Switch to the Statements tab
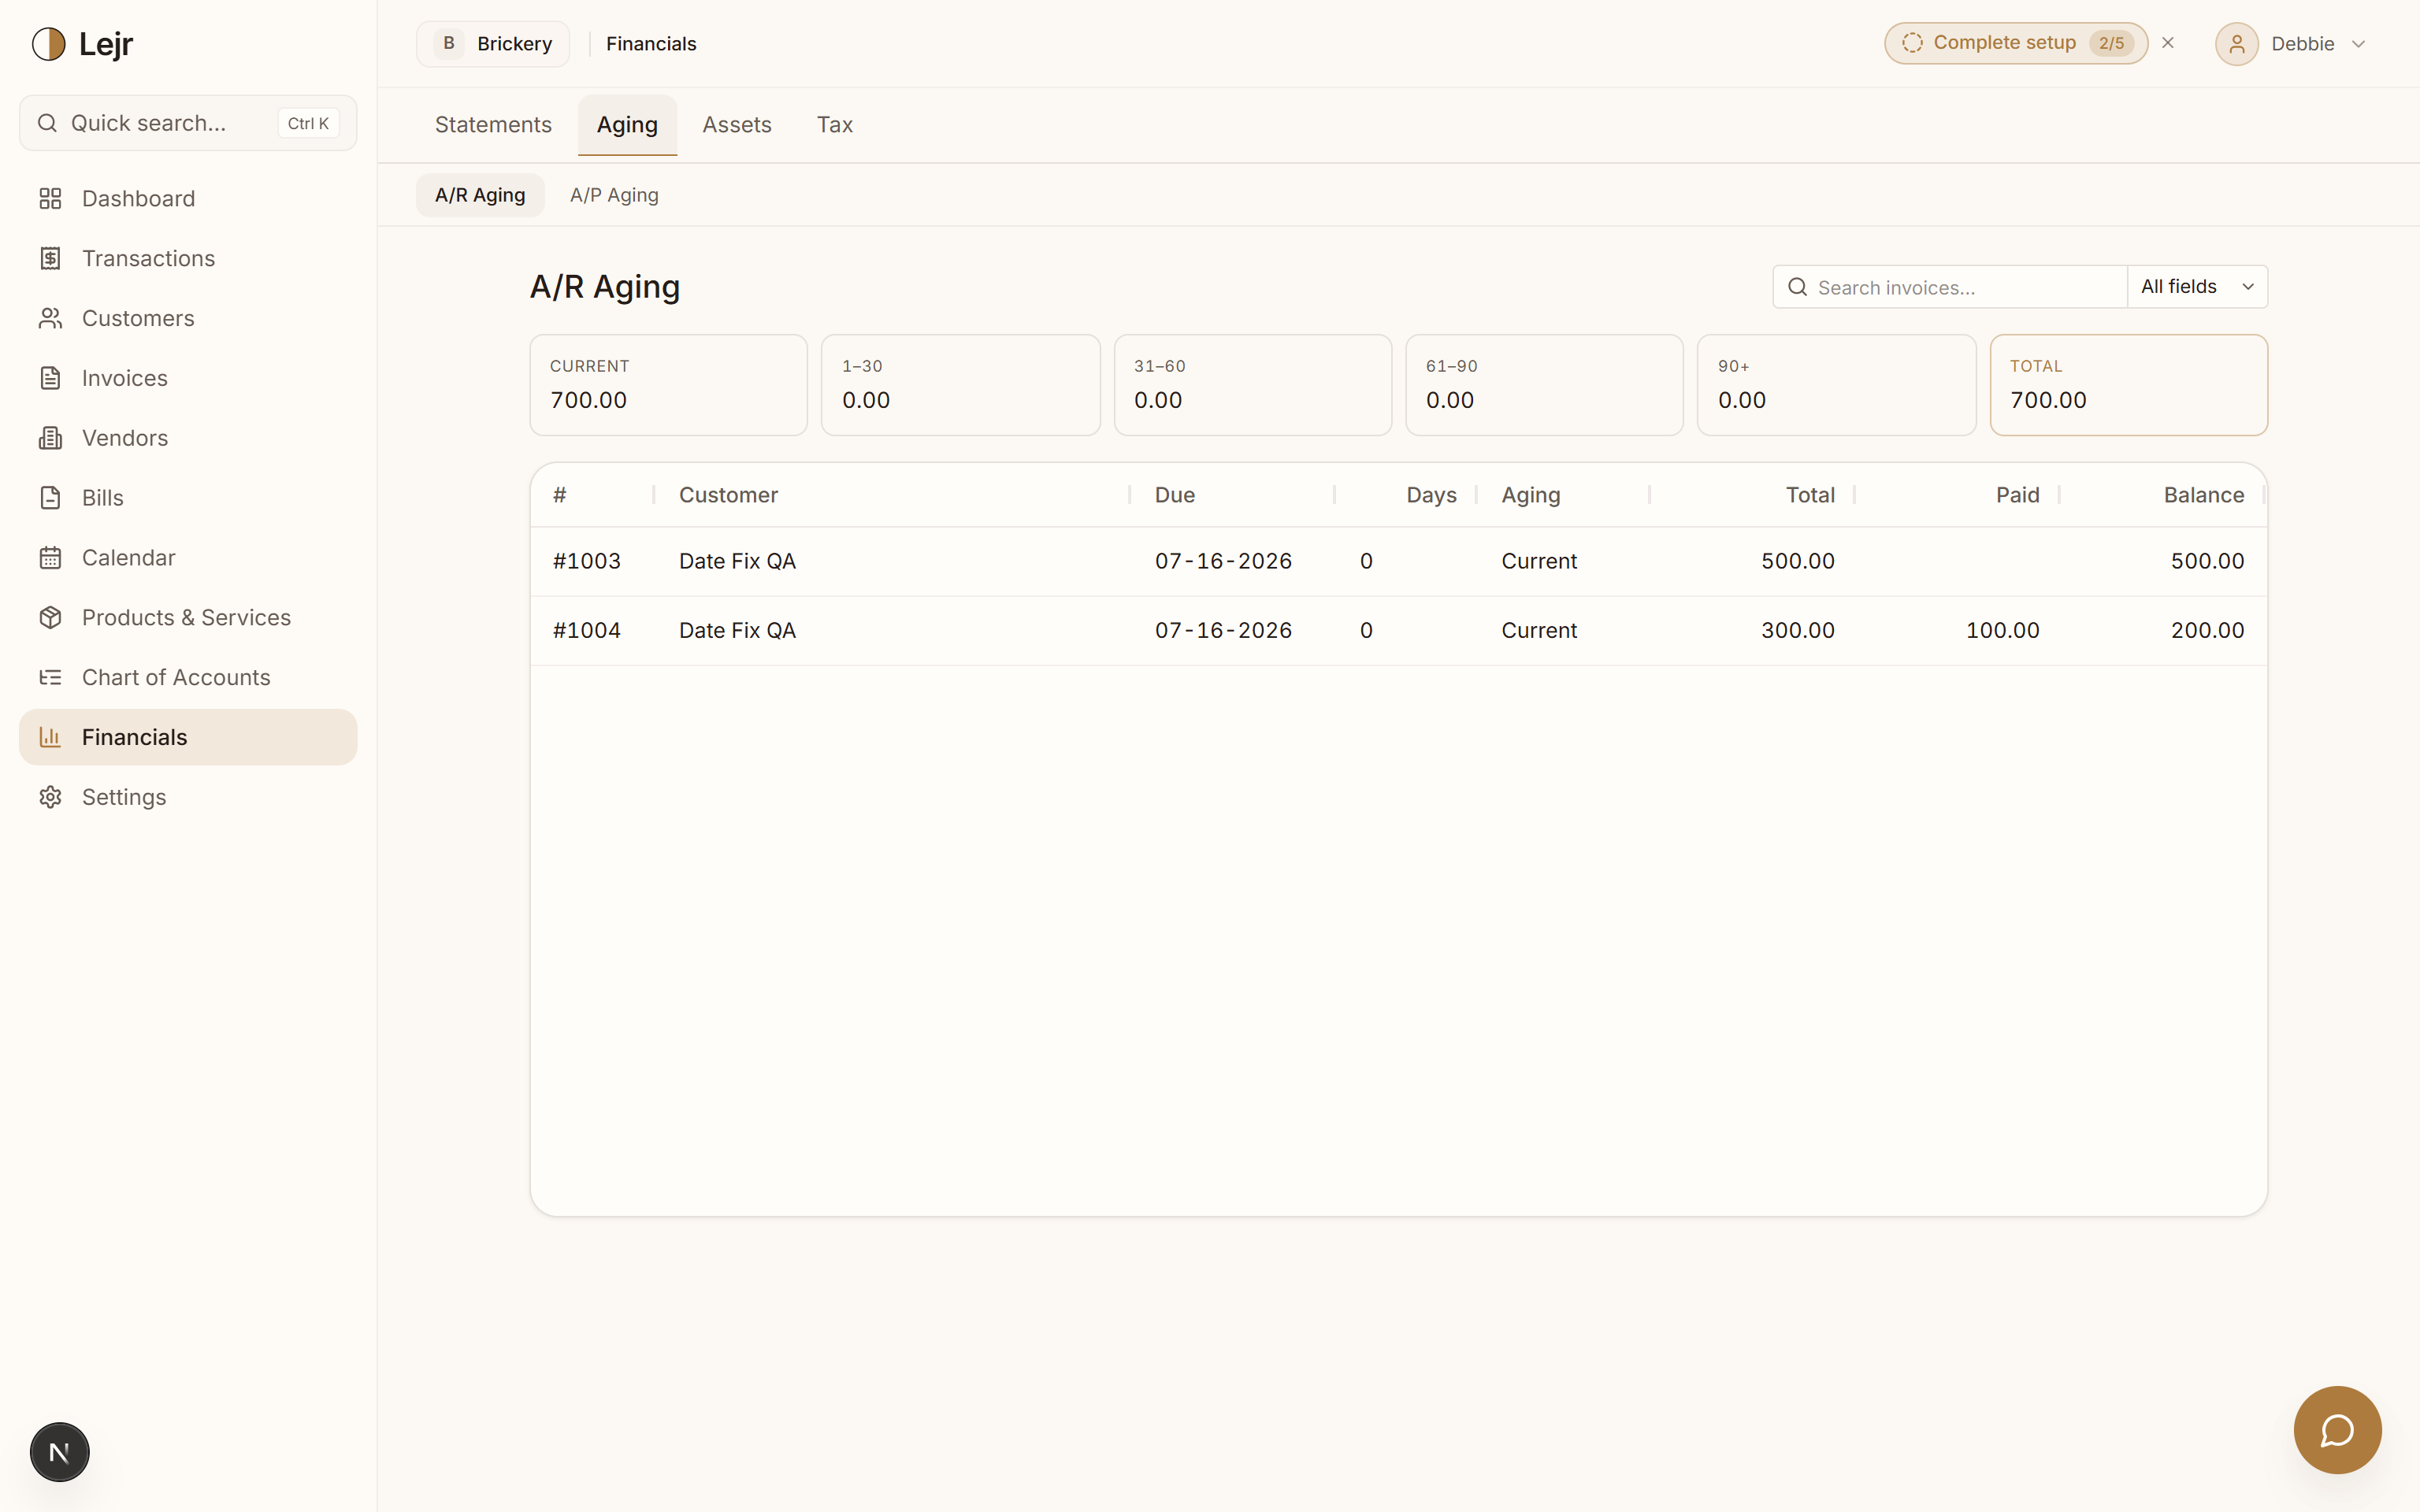The image size is (2420, 1512). point(493,125)
